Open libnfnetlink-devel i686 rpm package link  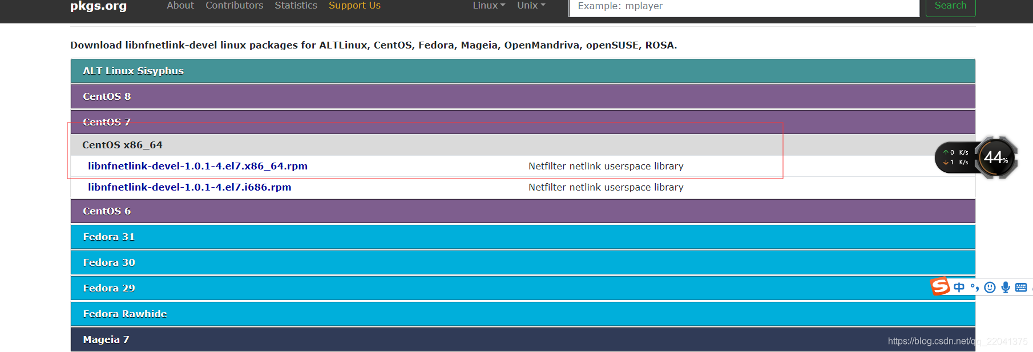click(189, 187)
